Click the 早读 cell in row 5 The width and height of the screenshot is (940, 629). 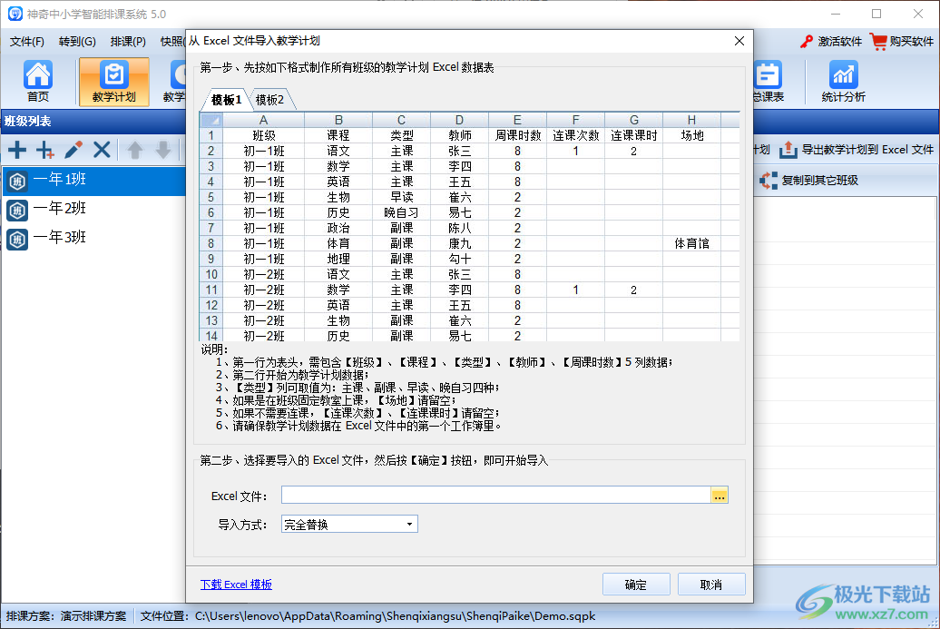401,197
